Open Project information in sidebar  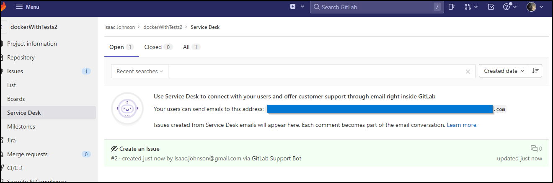tap(32, 44)
